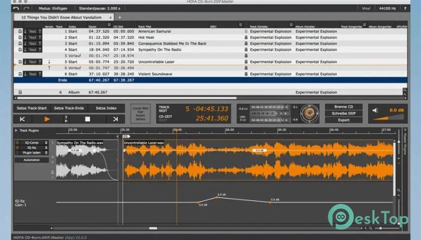Click lock icon on Consequence Stabbed Me row
Viewport: 421px width, 240px height.
click(246, 43)
